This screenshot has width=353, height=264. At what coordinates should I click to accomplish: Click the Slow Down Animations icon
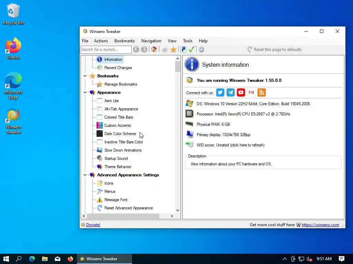100,150
